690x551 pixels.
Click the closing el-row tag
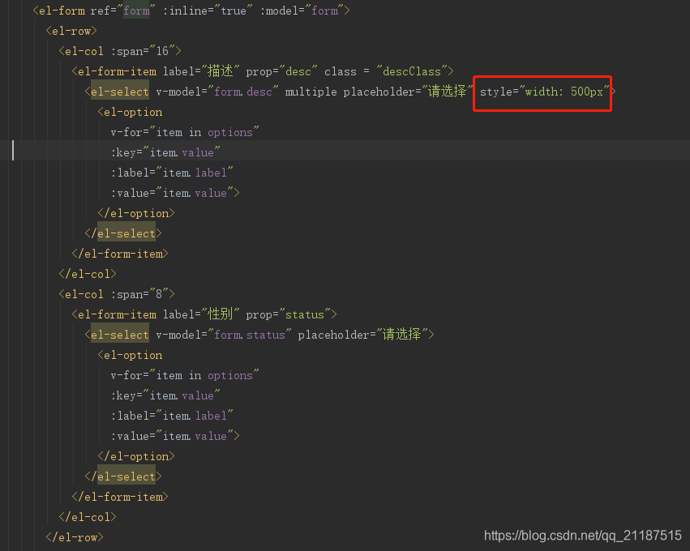[75, 537]
